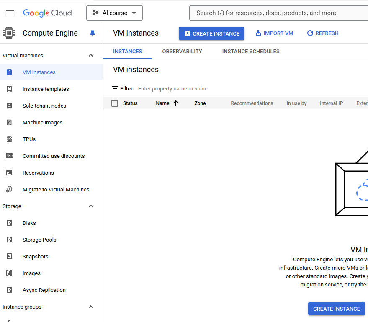Unpin Compute Engine with the pin icon
Viewport: 368px width, 322px height.
93,33
